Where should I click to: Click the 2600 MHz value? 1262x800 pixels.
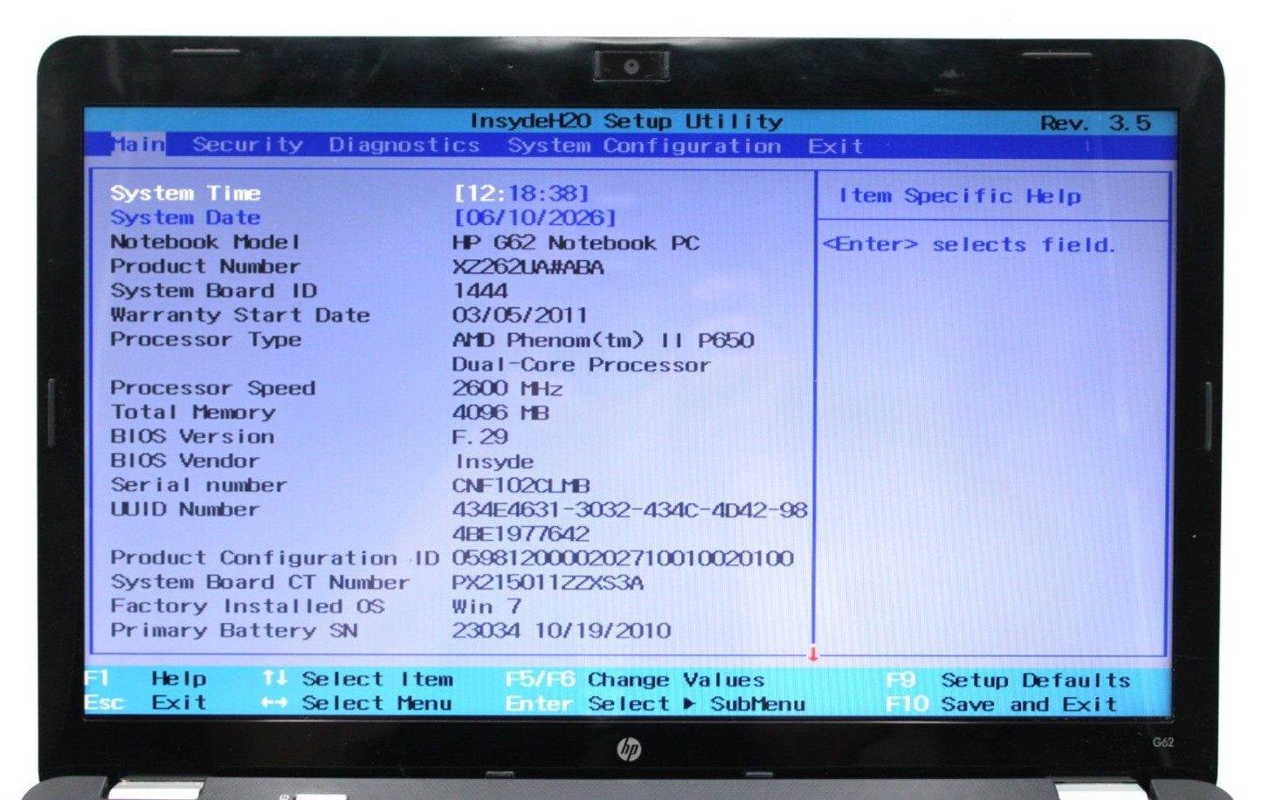coord(507,388)
